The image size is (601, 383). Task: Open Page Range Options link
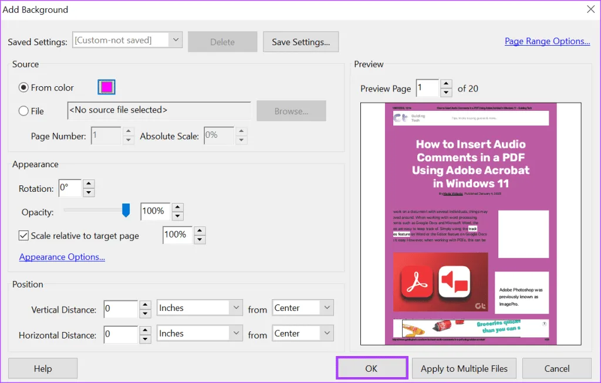point(547,41)
